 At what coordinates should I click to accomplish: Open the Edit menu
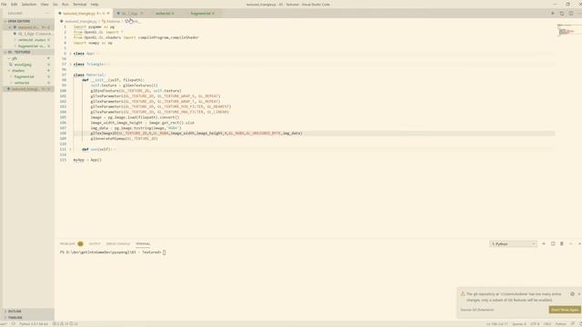[15, 5]
